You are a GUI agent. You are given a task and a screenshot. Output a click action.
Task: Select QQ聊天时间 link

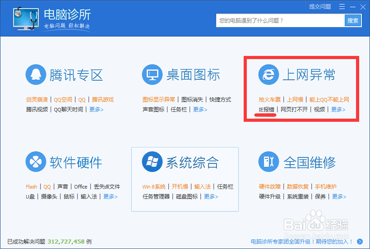pyautogui.click(x=69, y=110)
